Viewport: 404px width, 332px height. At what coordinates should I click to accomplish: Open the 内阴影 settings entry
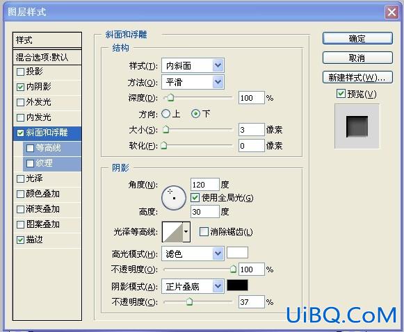point(39,87)
